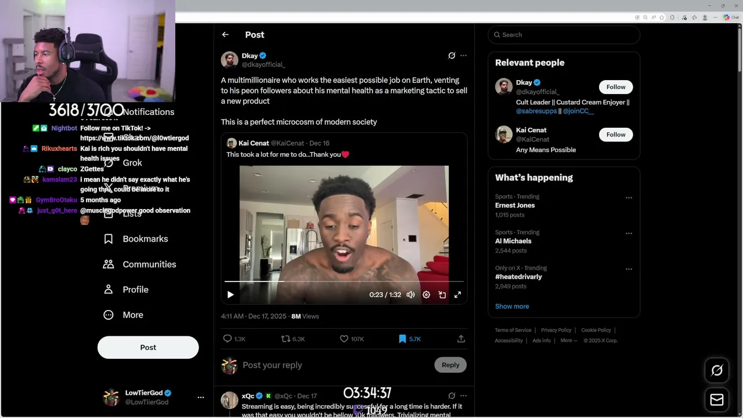Click the browser favorites star icon

[662, 17]
